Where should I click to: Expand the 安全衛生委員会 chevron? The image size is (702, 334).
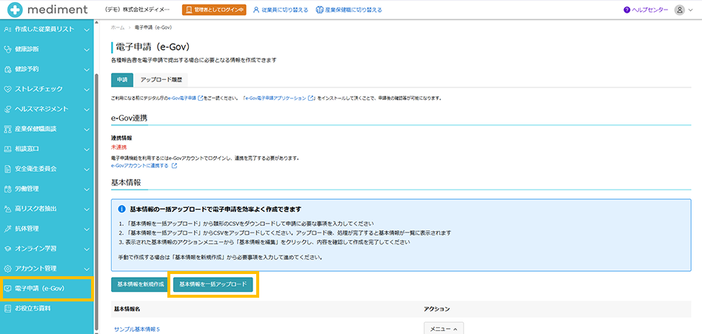(87, 169)
